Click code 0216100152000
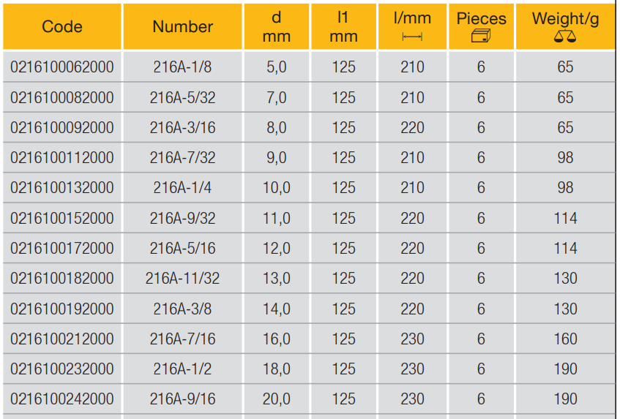620x419 pixels. point(62,219)
